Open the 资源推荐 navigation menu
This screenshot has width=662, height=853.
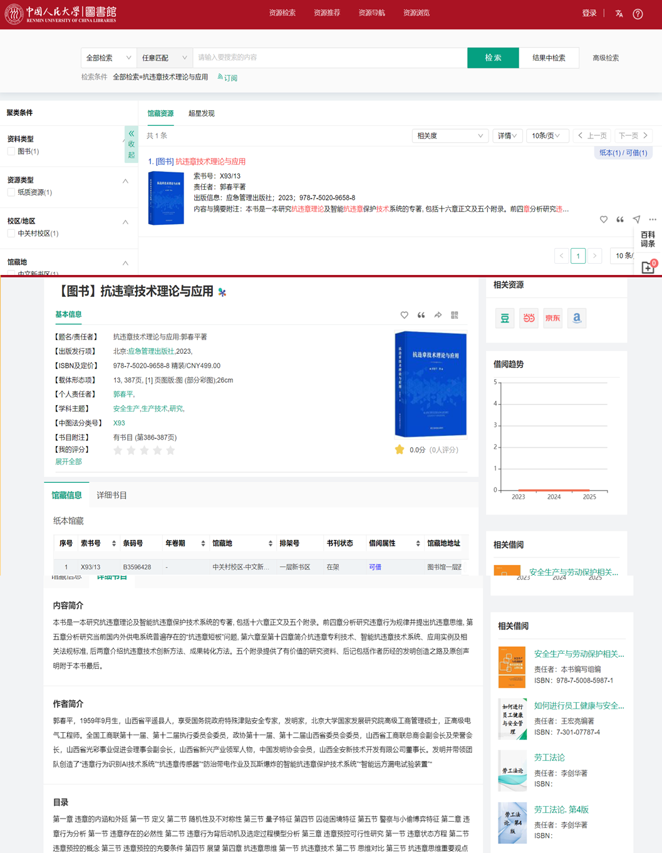tap(327, 13)
